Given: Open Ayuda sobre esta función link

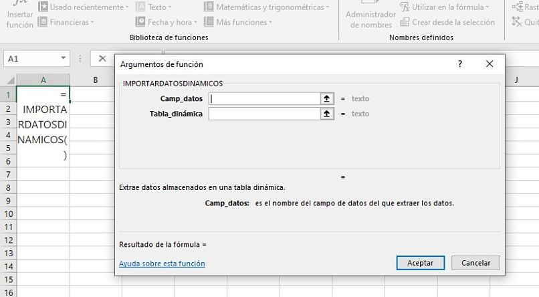Looking at the screenshot, I should (162, 264).
